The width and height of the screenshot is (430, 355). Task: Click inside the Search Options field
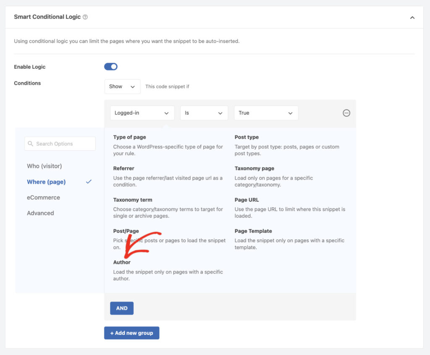63,144
